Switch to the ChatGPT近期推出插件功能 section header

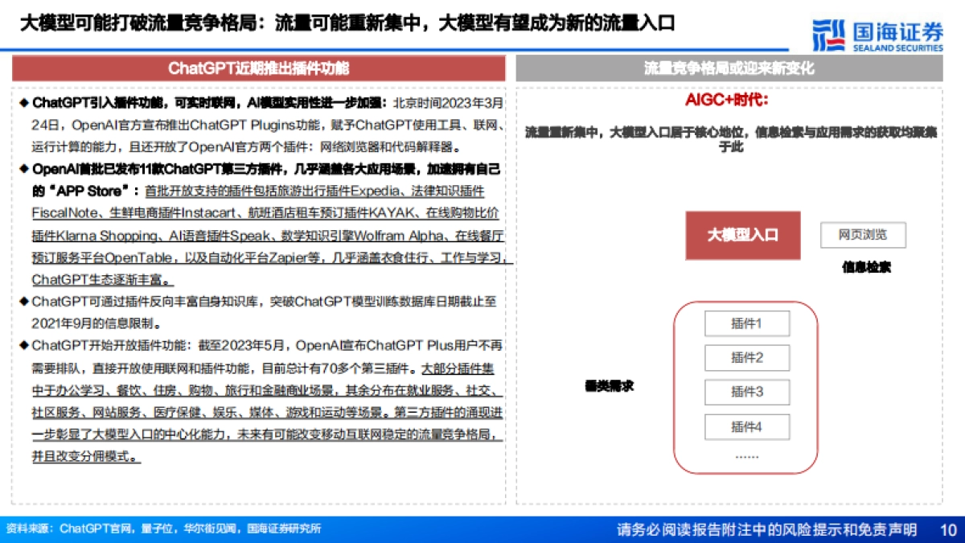click(x=257, y=68)
